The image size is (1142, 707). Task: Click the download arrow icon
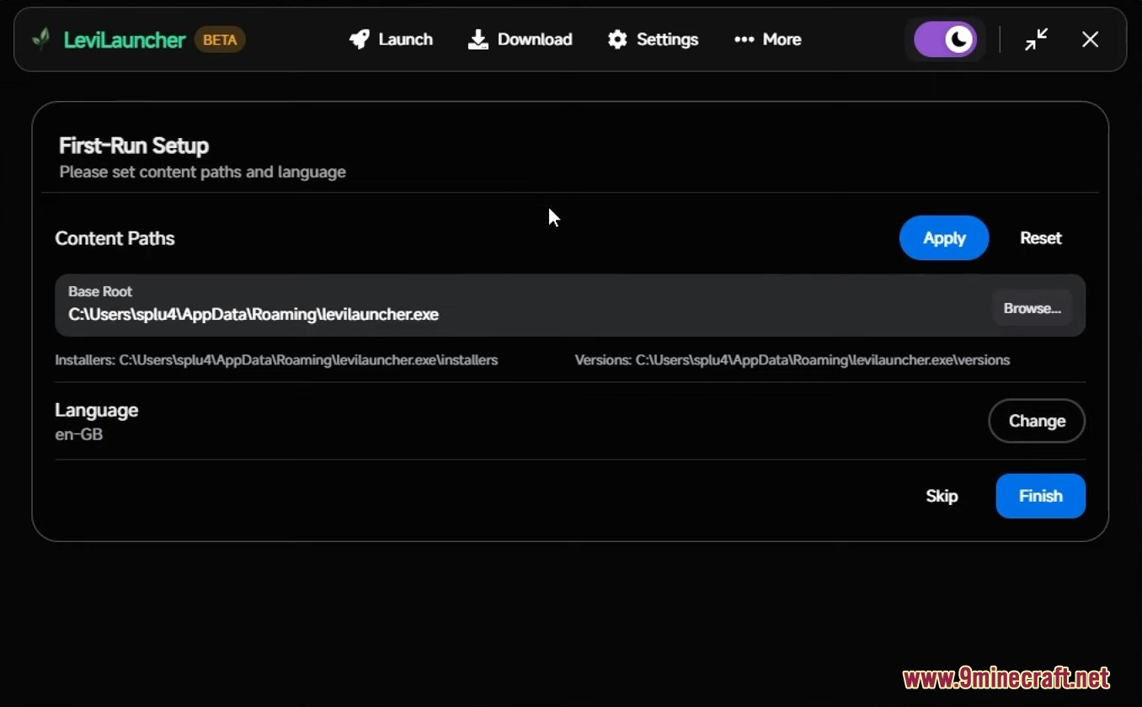tap(478, 40)
